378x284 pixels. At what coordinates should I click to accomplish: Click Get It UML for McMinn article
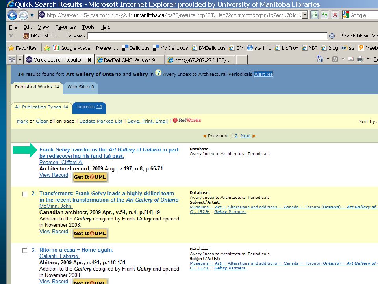(90, 234)
